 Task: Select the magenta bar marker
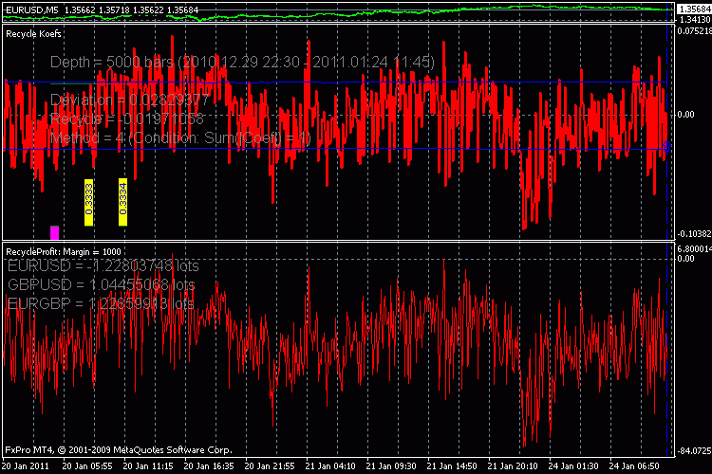[x=54, y=231]
